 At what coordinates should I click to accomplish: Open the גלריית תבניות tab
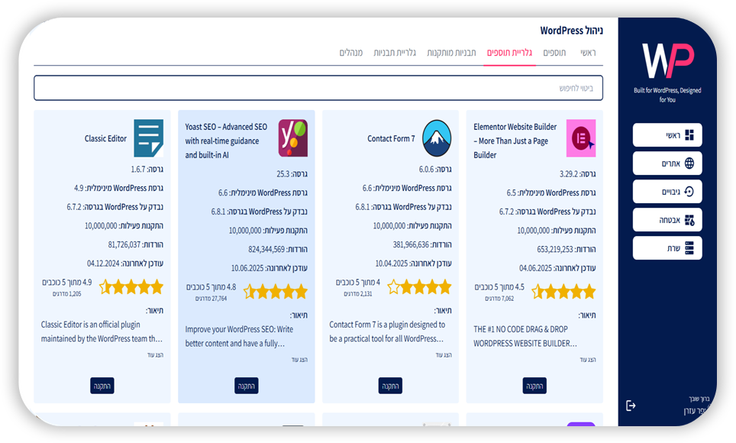point(395,53)
